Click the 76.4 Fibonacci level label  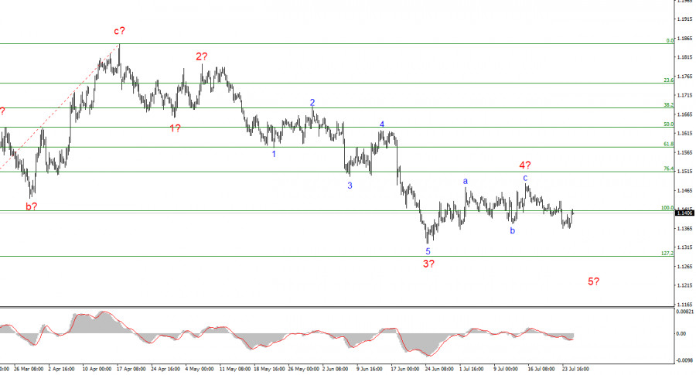tap(668, 169)
